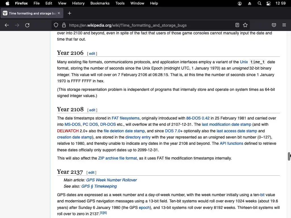291x218 pixels.
Task: Open the Firefox application menu
Action: click(x=21, y=3)
